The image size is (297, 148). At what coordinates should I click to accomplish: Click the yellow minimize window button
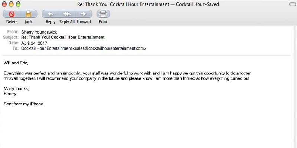click(x=11, y=4)
